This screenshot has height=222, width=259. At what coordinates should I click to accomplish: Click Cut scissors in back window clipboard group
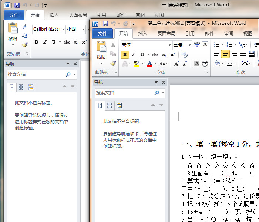point(25,26)
